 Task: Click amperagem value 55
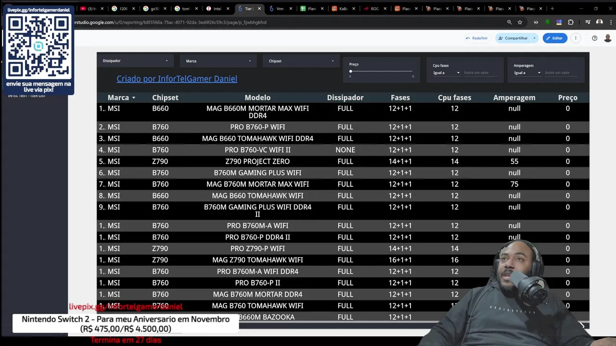[x=514, y=161]
